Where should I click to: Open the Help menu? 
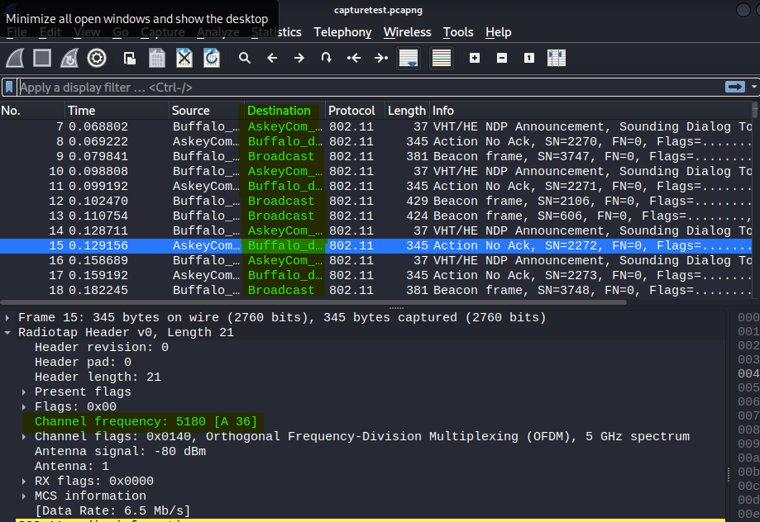tap(499, 32)
